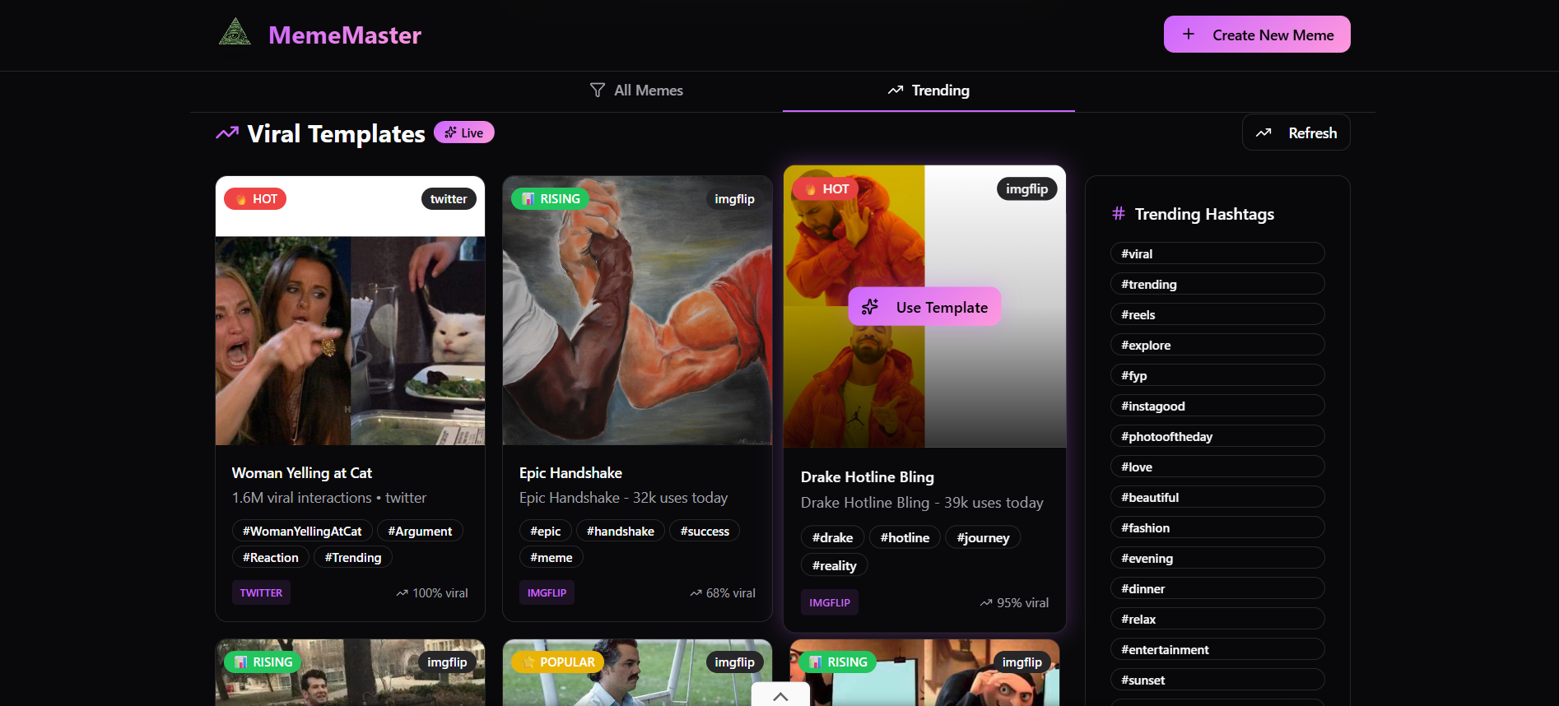The height and width of the screenshot is (706, 1559).
Task: Select the #WomanYellingAtCat tag
Action: [302, 532]
